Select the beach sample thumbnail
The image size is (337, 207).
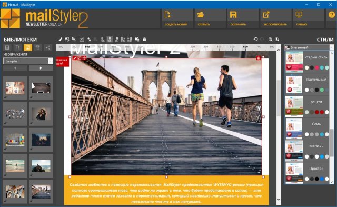pos(15,165)
